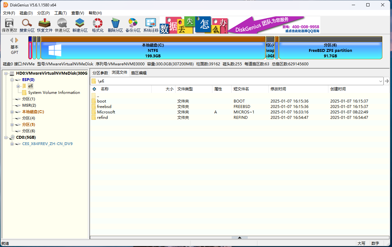Choose the 格式化 toolbar icon

[x=98, y=25]
